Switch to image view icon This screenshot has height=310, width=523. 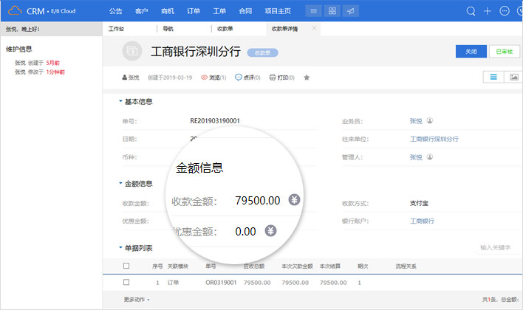coord(514,77)
